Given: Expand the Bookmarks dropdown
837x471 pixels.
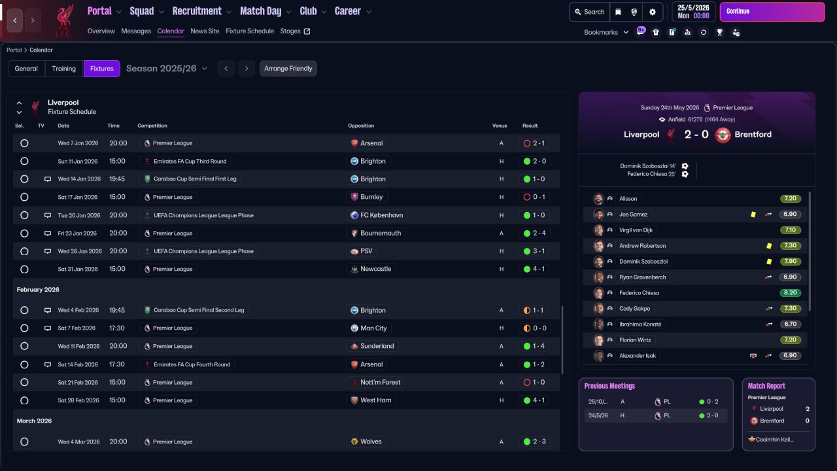Looking at the screenshot, I should click(606, 32).
